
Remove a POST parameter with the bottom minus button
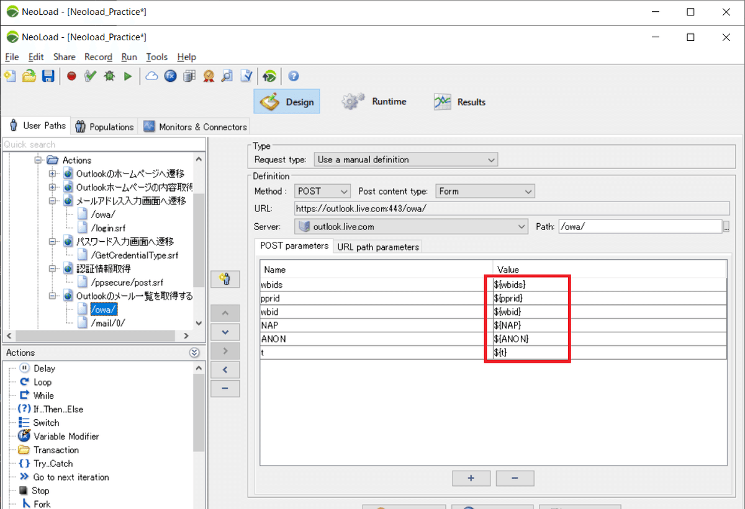(515, 479)
